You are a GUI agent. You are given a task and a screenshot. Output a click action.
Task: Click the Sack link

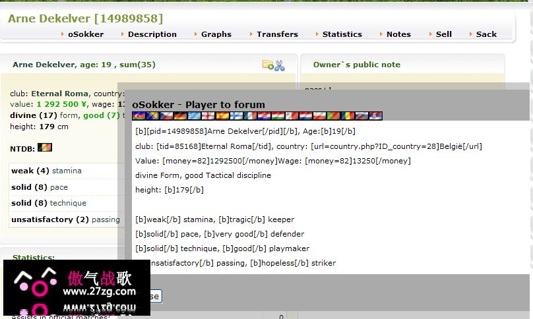(x=486, y=34)
